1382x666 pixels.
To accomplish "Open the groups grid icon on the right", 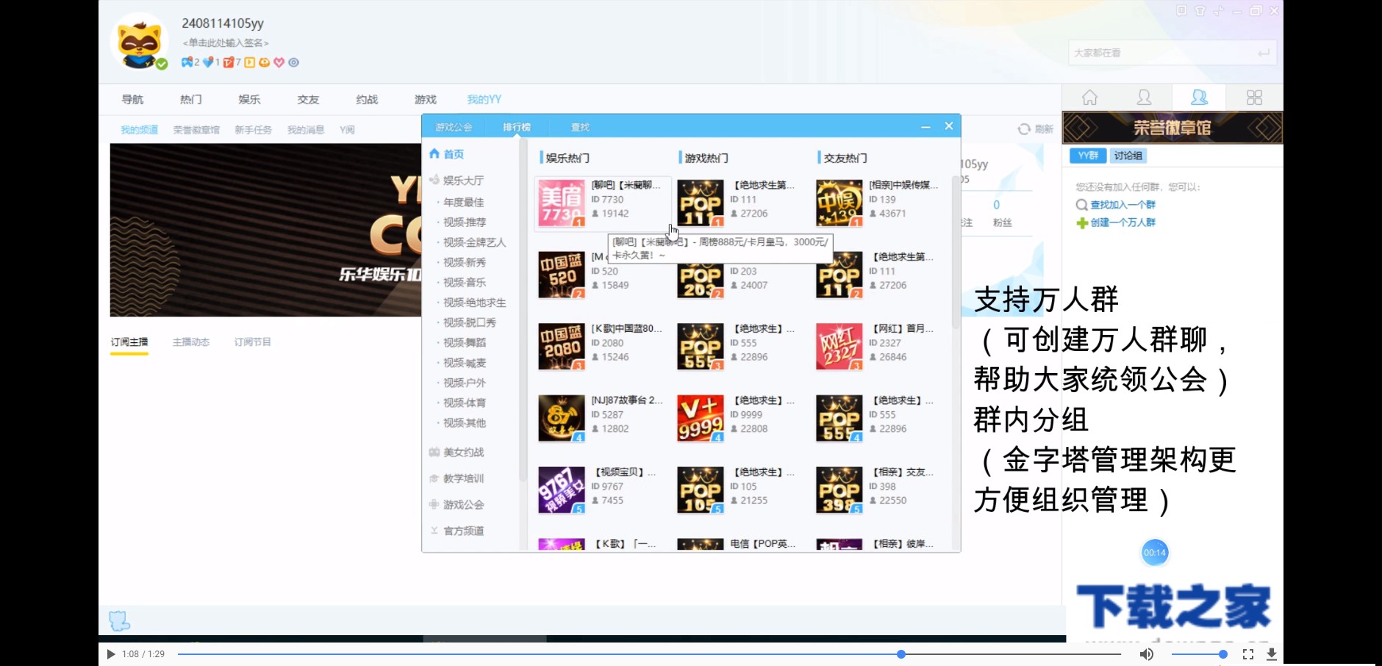I will [1254, 97].
